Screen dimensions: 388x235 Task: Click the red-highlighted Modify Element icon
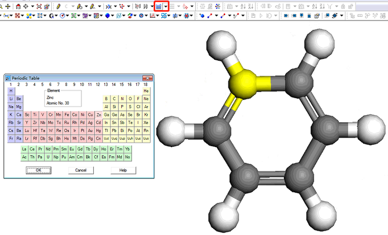(158, 6)
